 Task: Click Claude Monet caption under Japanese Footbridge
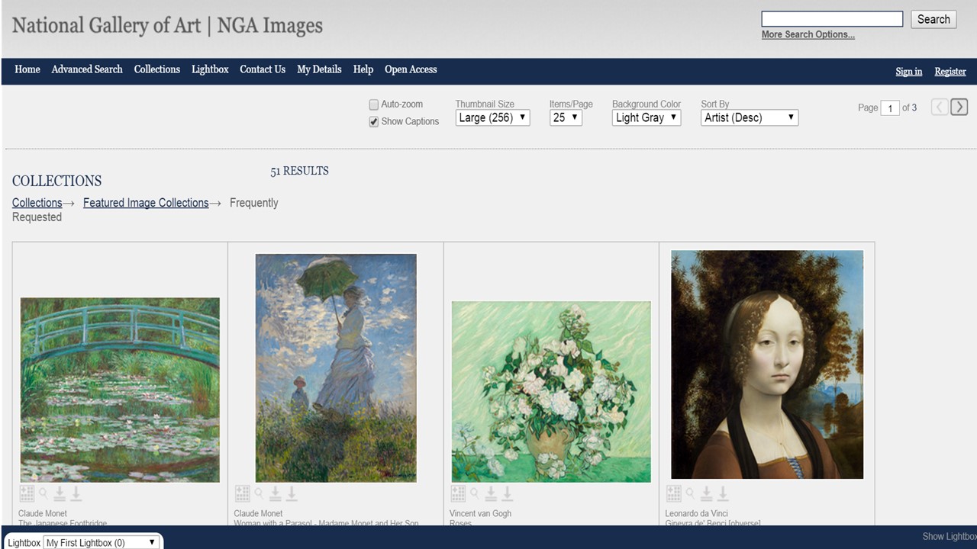43,514
